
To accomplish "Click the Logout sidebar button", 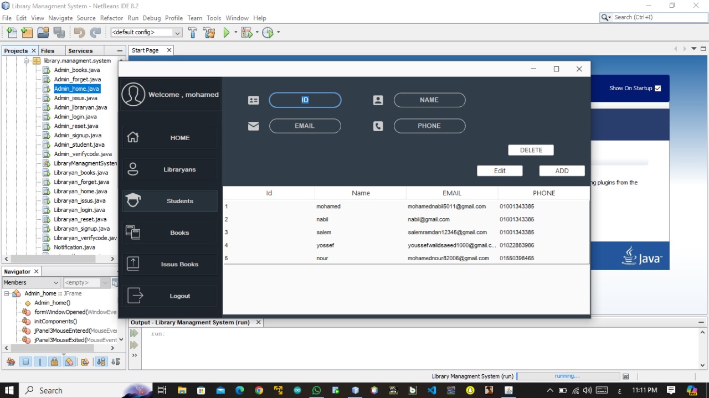I will click(170, 296).
